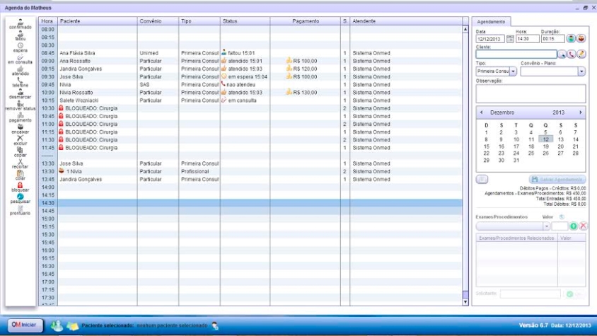Click the Hora field showing 14:30
Viewport: 597px width, 336px height.
point(527,39)
